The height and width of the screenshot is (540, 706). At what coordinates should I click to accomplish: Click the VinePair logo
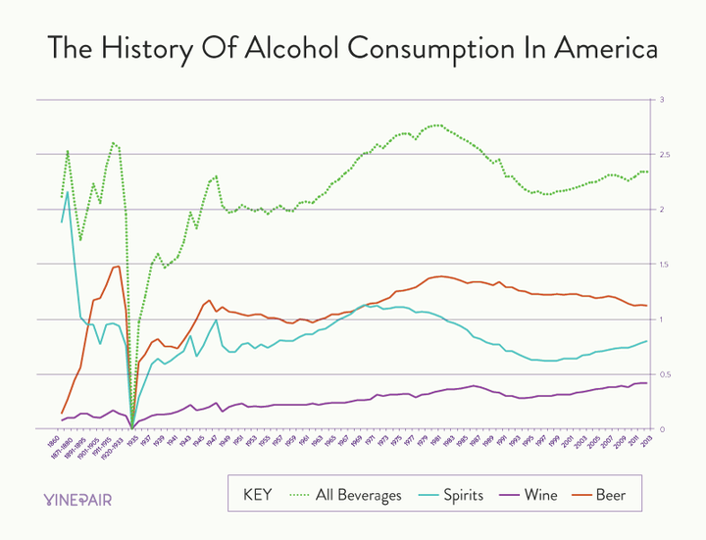click(x=77, y=500)
